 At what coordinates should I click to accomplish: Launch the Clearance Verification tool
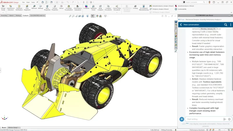click(19, 7)
